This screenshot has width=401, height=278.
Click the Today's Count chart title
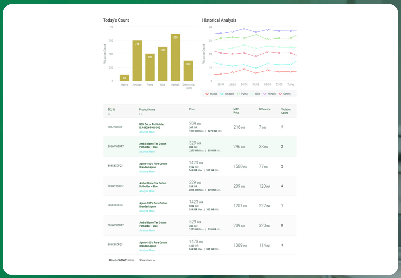(x=116, y=20)
